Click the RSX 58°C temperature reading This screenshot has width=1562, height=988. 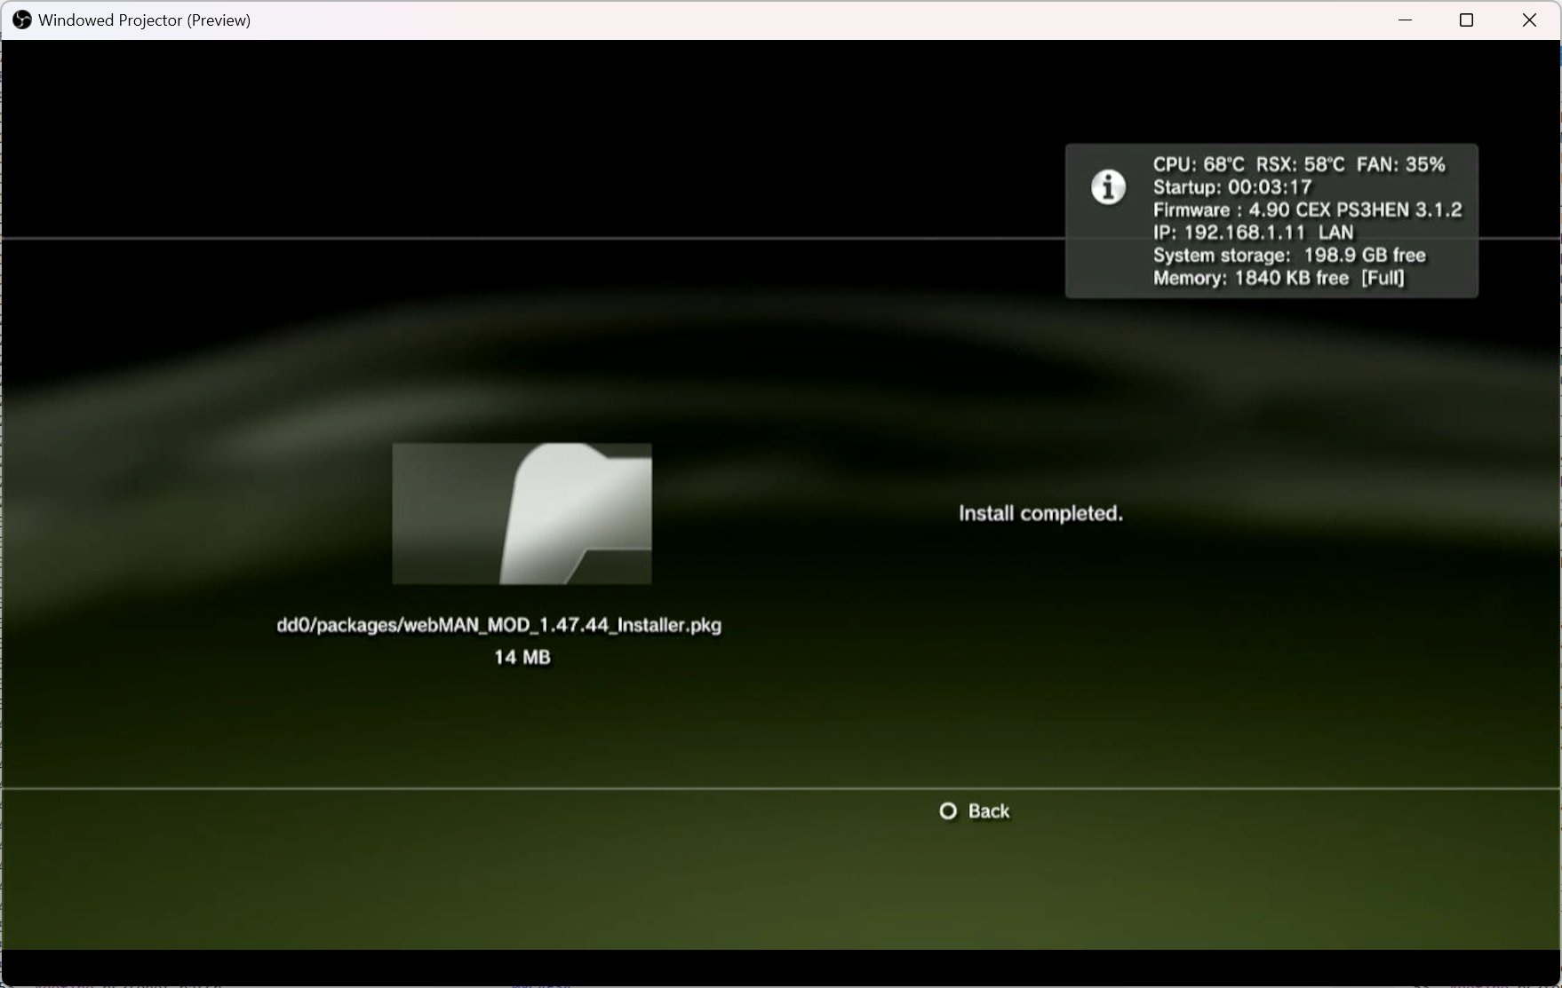1300,164
